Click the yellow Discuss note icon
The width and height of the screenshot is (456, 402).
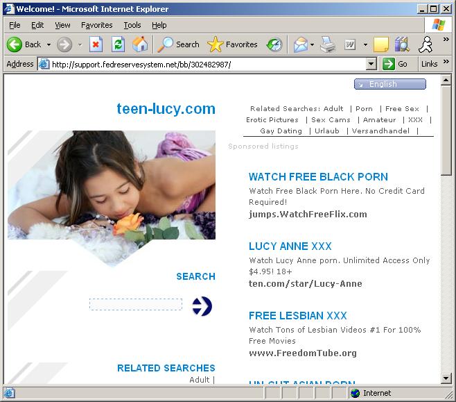point(381,44)
